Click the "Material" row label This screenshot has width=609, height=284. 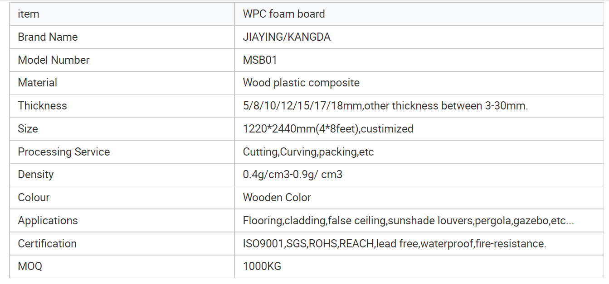tap(38, 83)
